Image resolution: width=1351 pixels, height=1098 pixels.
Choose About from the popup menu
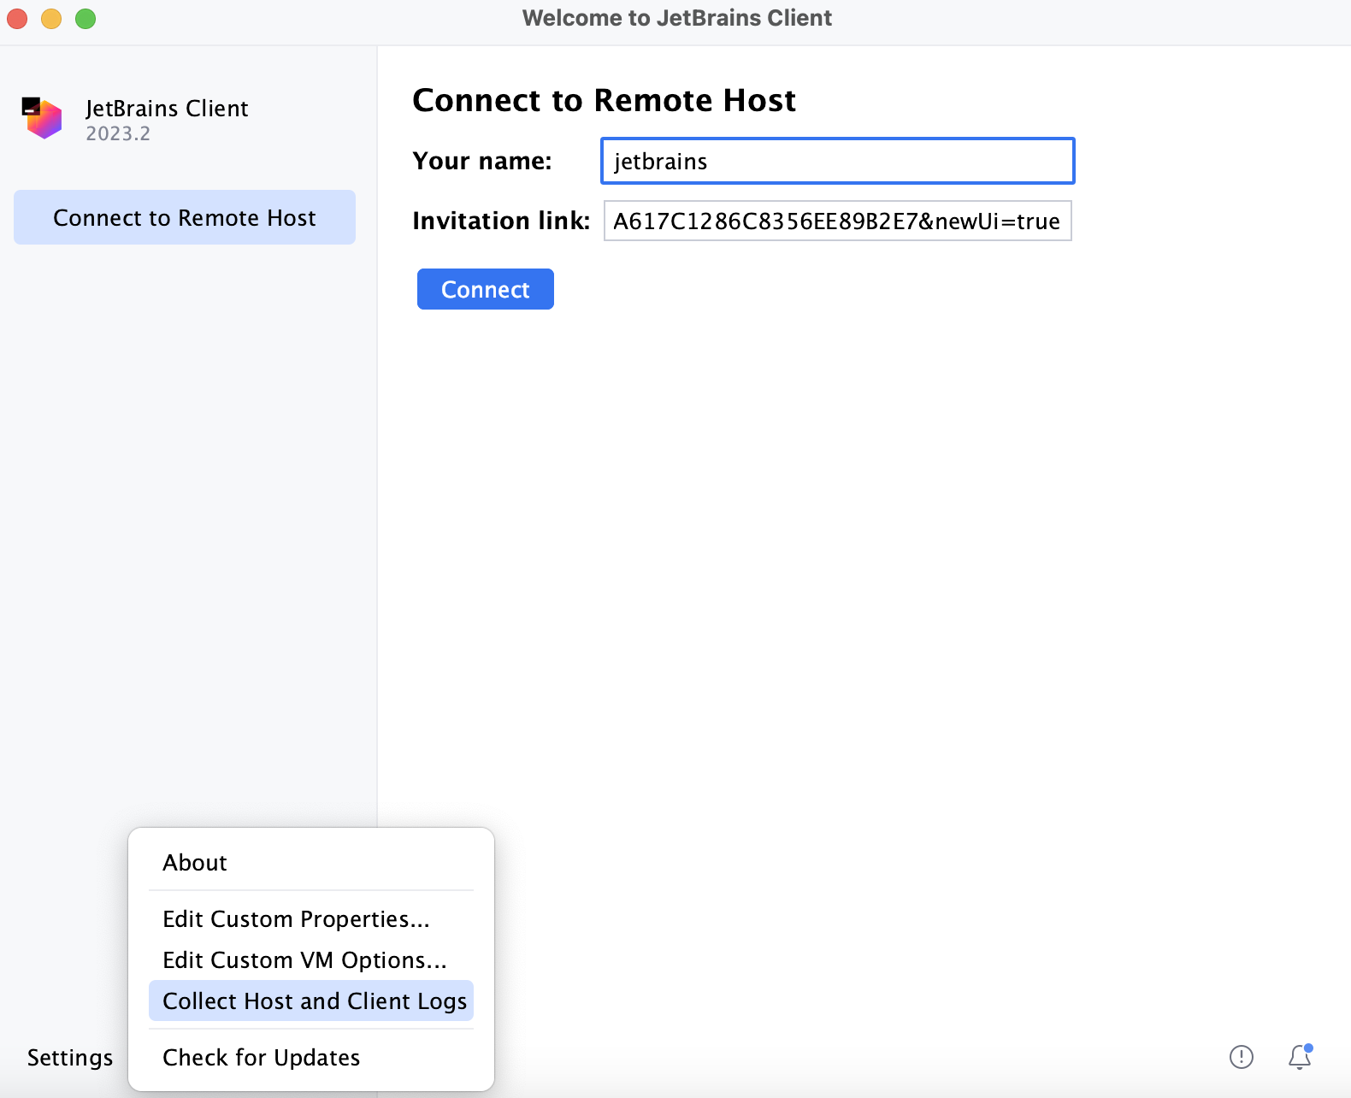195,863
